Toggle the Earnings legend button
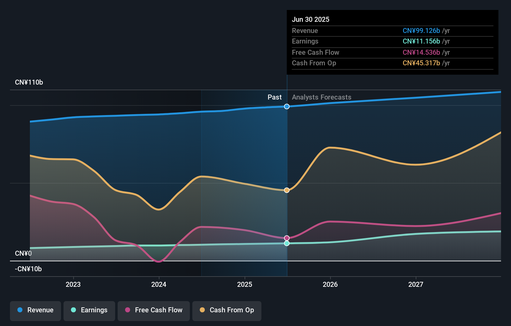511x326 pixels. (89, 311)
